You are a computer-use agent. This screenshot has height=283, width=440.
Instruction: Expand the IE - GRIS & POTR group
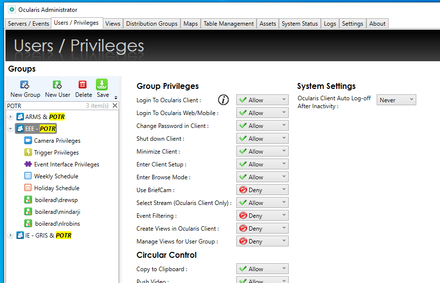tap(11, 236)
